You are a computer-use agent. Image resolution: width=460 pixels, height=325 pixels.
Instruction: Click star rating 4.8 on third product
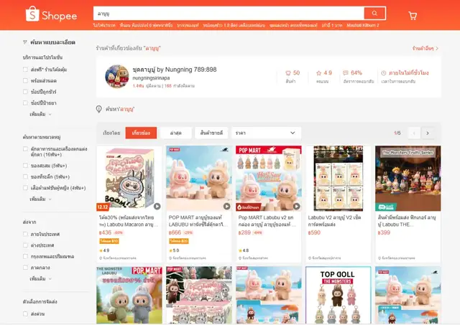[244, 250]
